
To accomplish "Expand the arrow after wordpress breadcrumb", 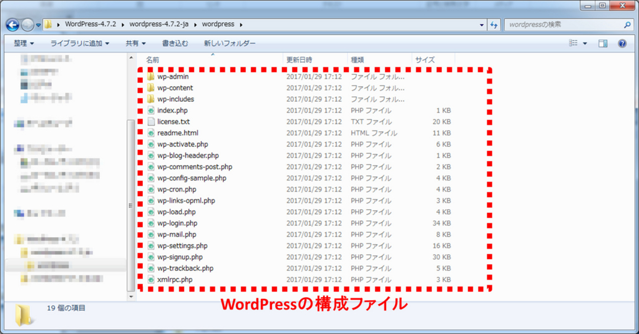I will pyautogui.click(x=241, y=25).
